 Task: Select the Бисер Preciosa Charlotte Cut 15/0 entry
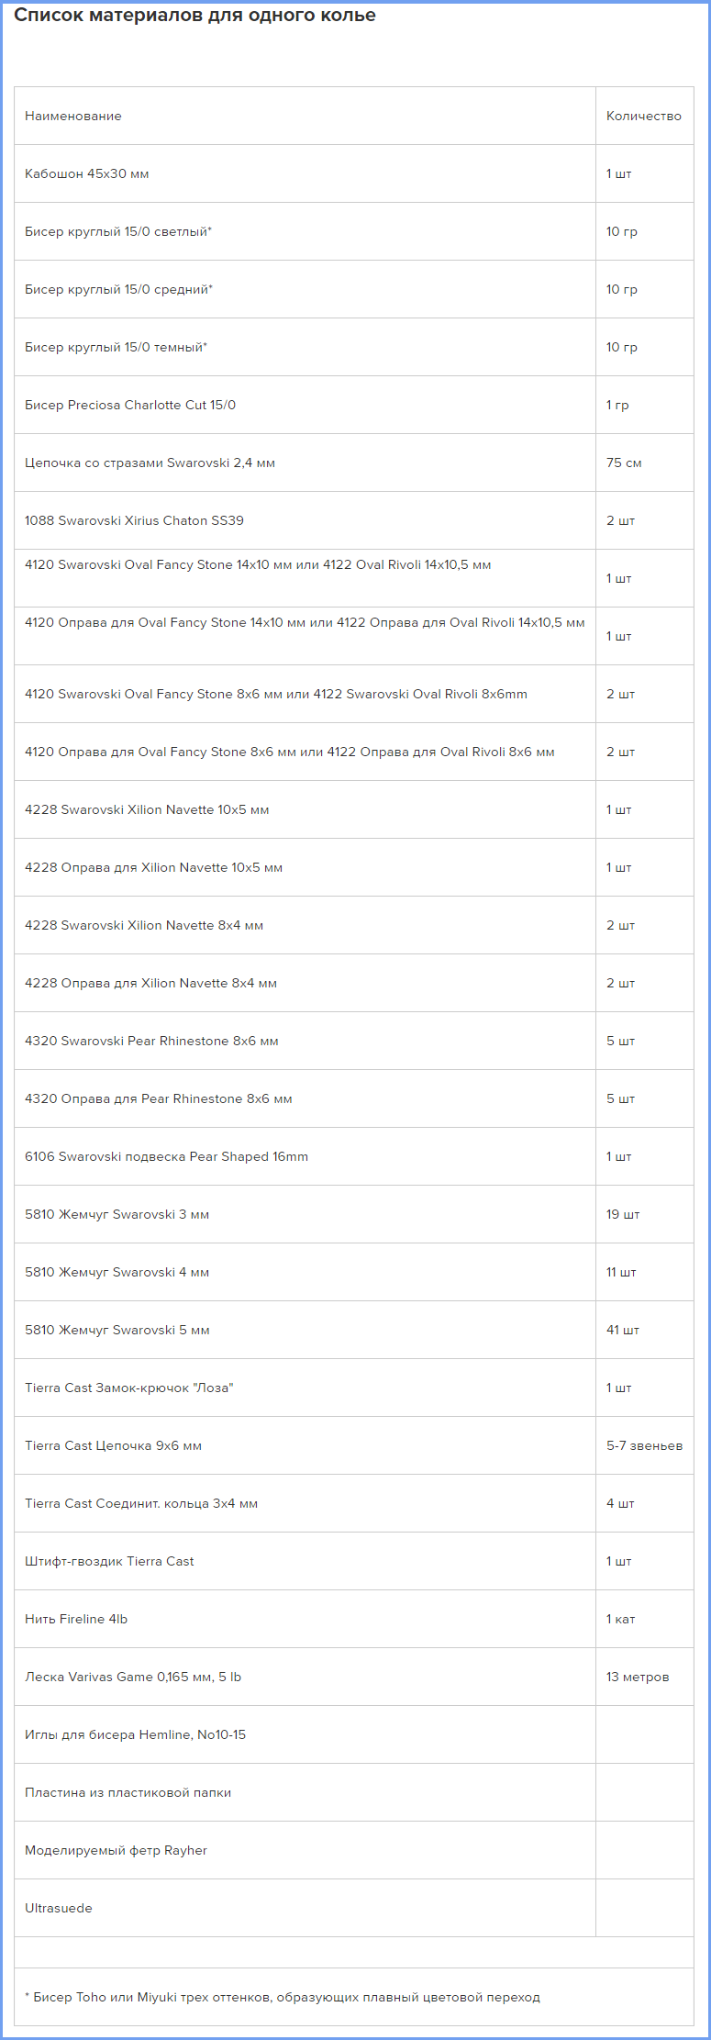[130, 406]
